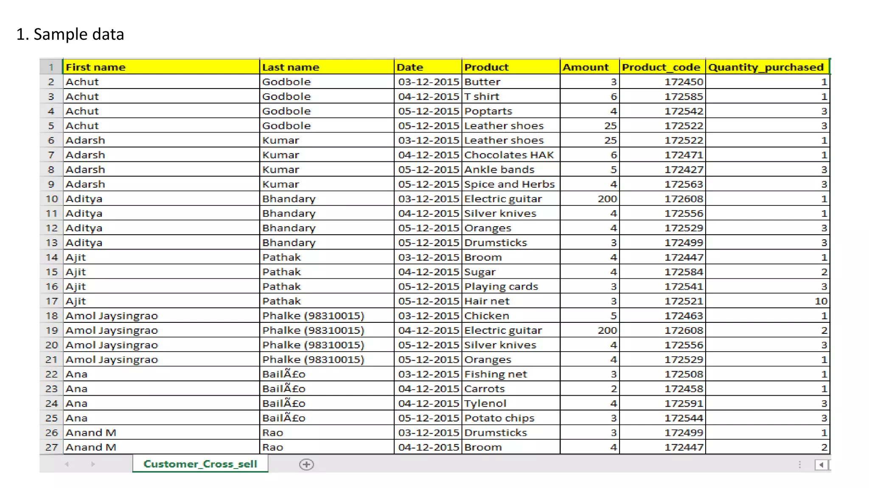
Task: Click Amol Jaysingrao in row 18
Action: click(x=161, y=316)
